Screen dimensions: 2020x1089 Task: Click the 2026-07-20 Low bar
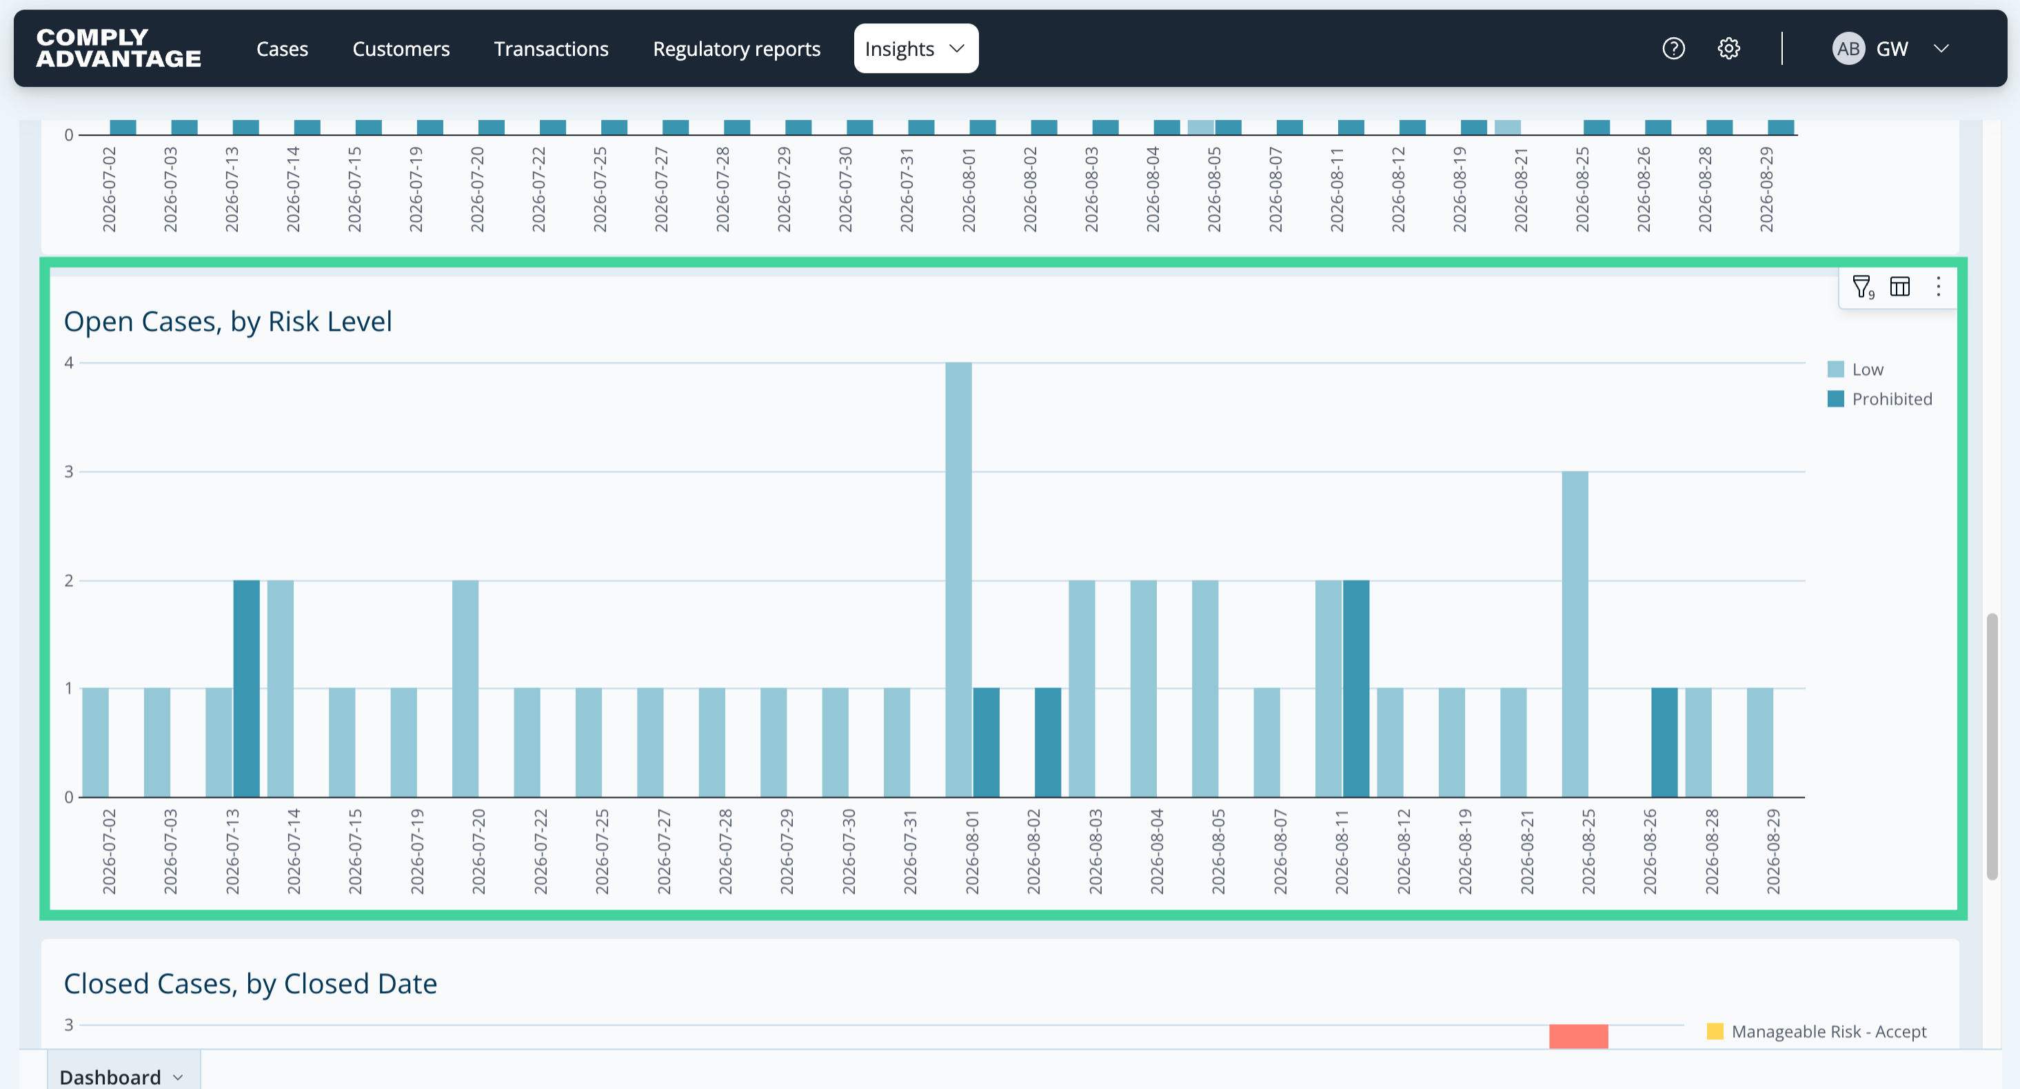click(x=465, y=689)
